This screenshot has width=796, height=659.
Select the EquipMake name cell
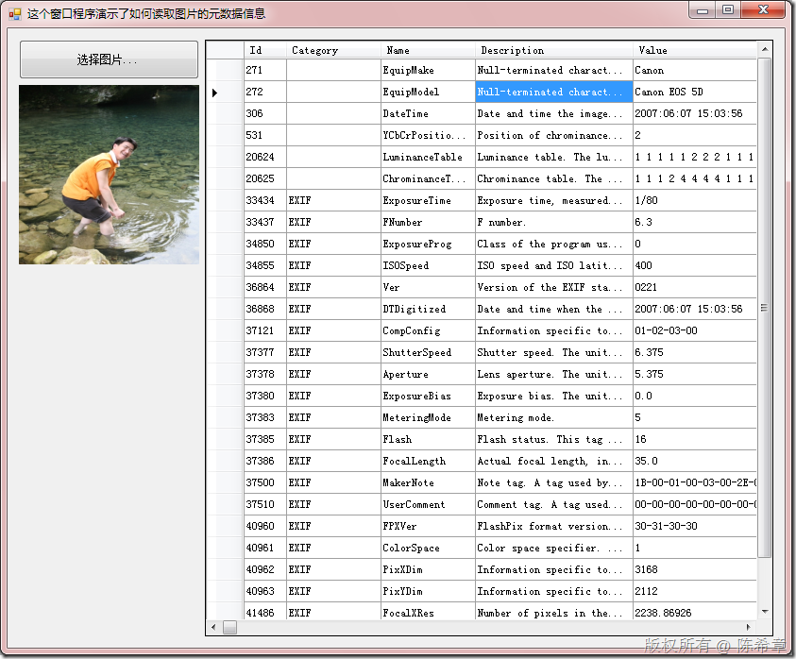pyautogui.click(x=428, y=70)
